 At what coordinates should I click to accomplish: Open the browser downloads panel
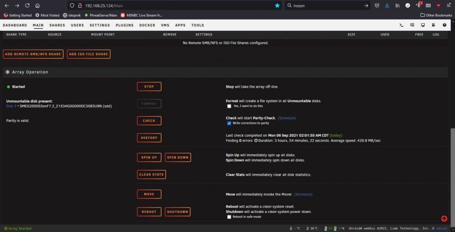[387, 5]
